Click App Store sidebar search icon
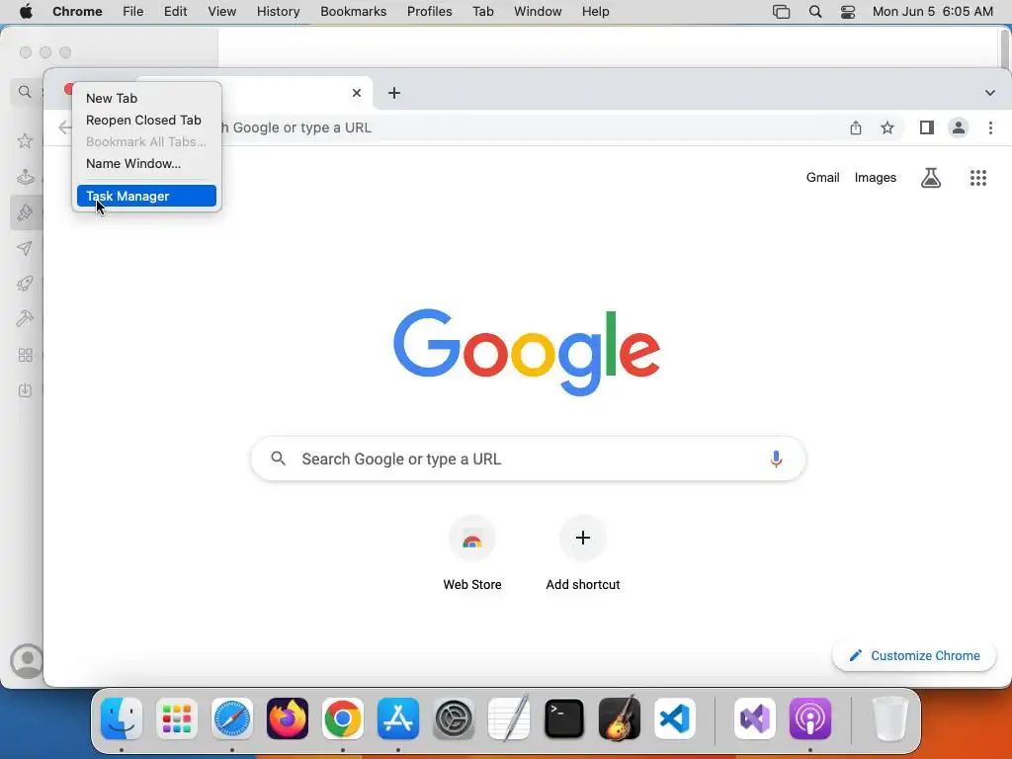This screenshot has width=1012, height=759. [25, 92]
